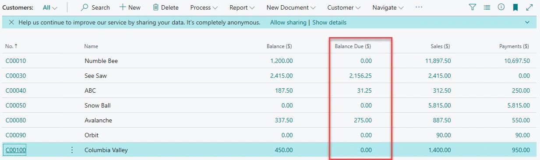
Task: Select the ABC name cell
Action: pos(90,90)
